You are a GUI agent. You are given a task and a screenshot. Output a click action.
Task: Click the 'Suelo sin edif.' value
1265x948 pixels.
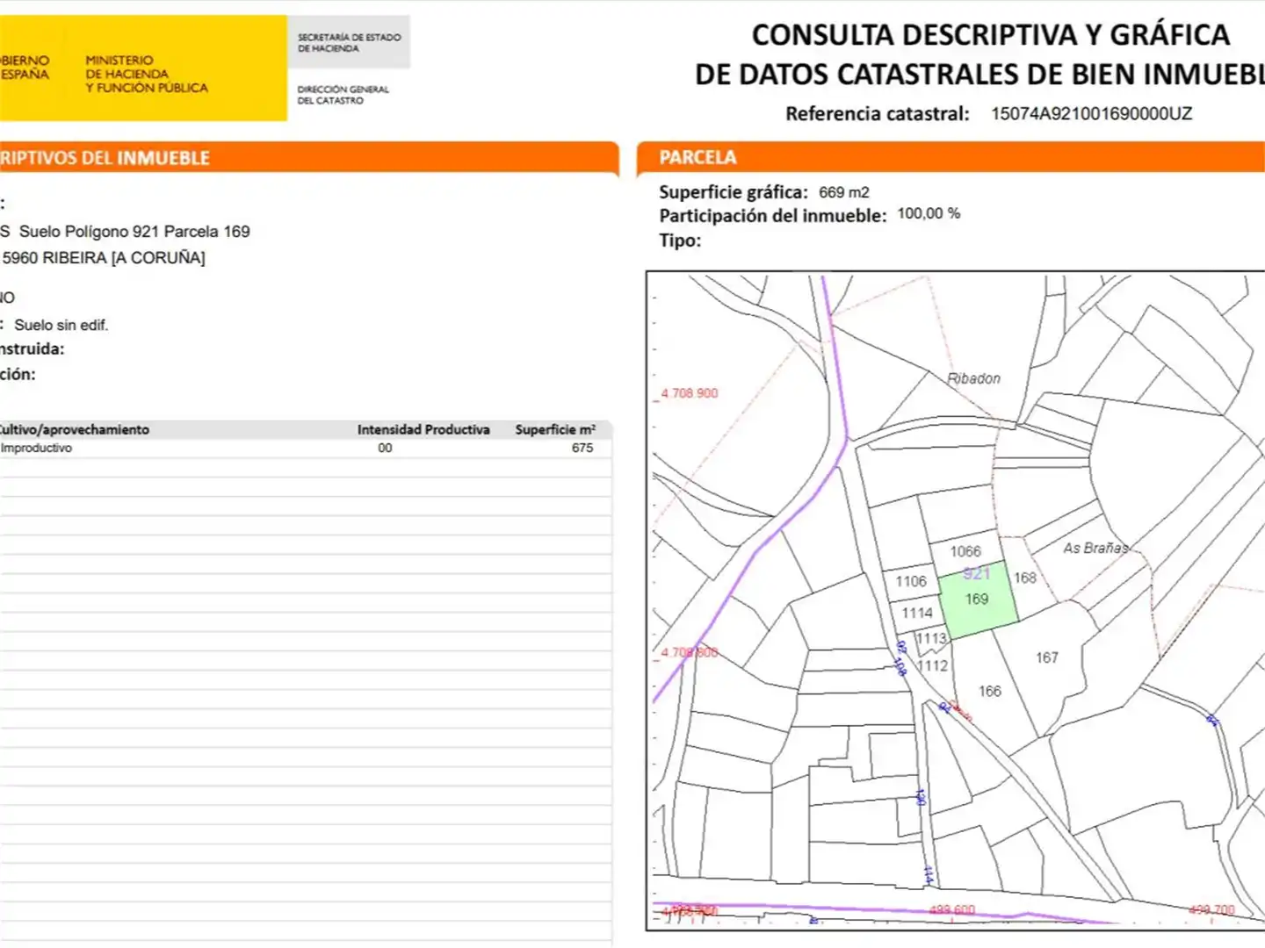61,325
